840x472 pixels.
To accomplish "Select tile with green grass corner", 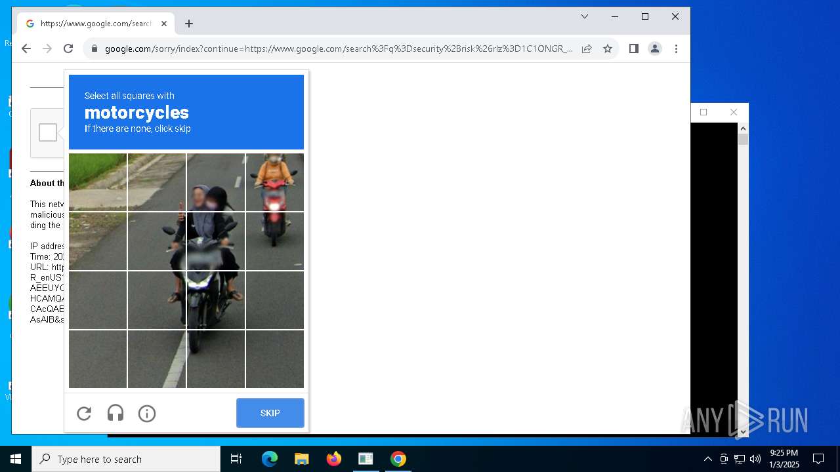I will [98, 182].
